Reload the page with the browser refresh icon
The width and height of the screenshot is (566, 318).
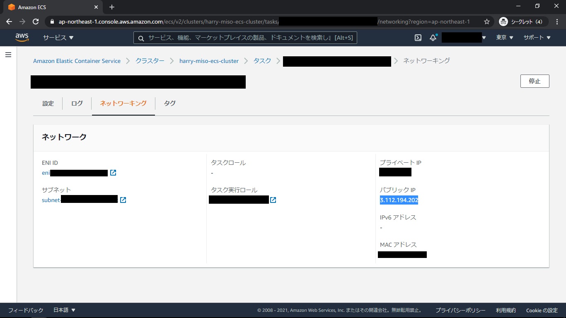[36, 22]
